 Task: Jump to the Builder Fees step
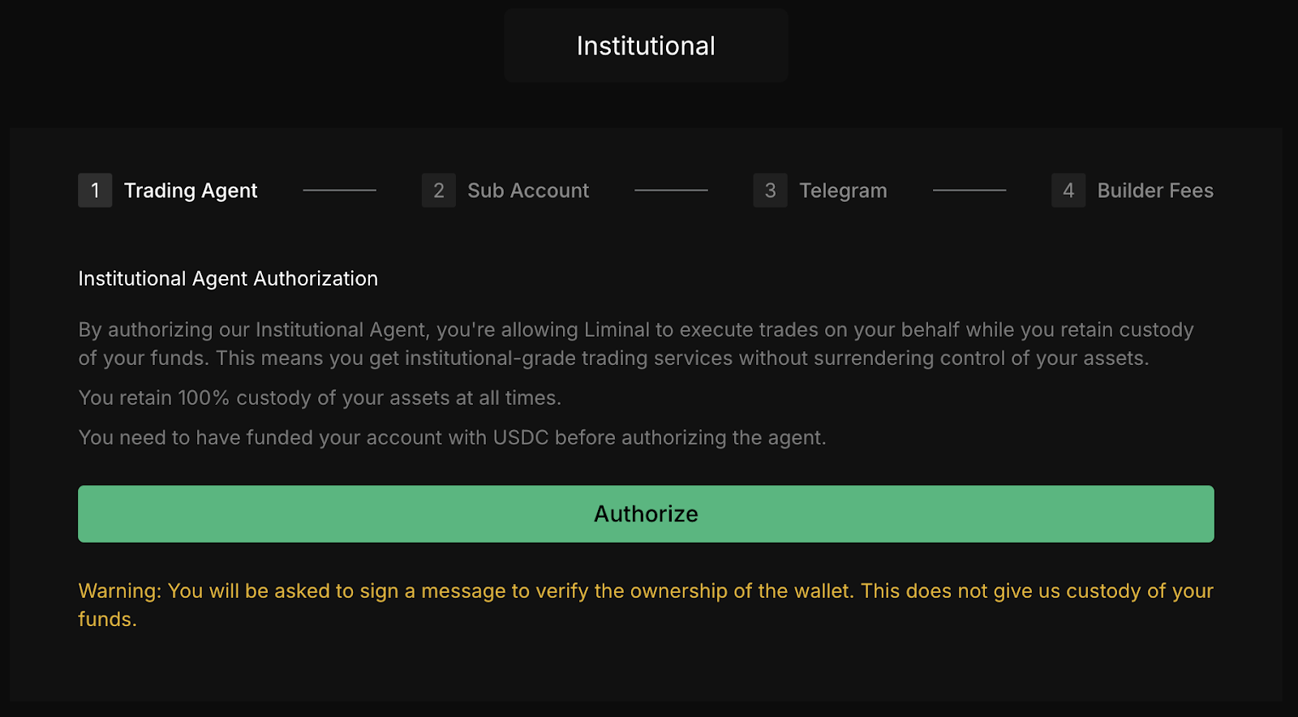pyautogui.click(x=1155, y=191)
